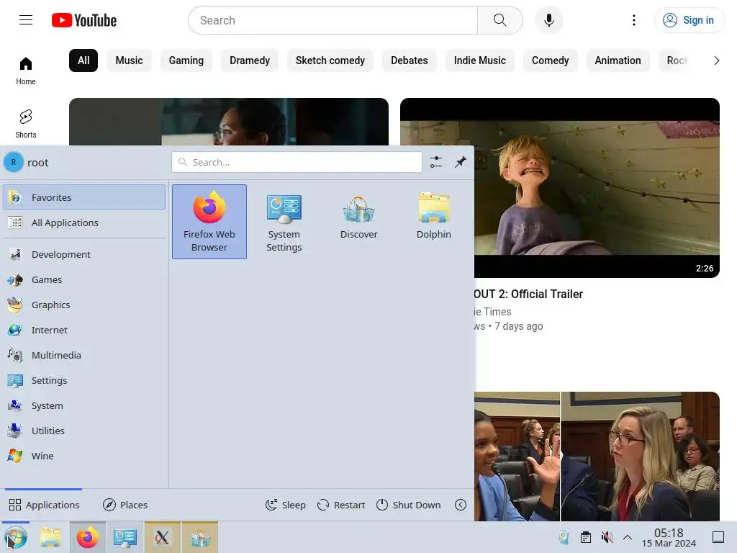Click the Official Trailer video title

(528, 294)
